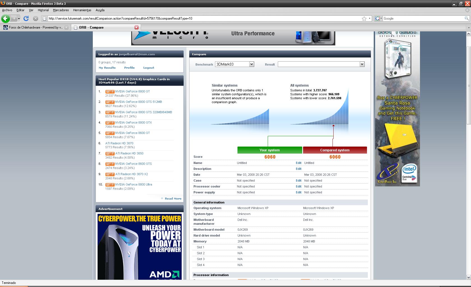Open the Profile link

[x=129, y=68]
